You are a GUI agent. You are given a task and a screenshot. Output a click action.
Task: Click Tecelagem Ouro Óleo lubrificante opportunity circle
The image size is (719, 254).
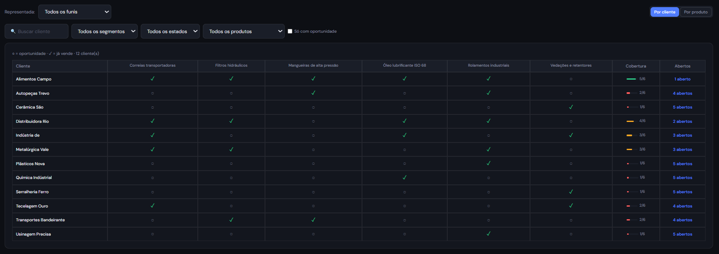point(404,206)
